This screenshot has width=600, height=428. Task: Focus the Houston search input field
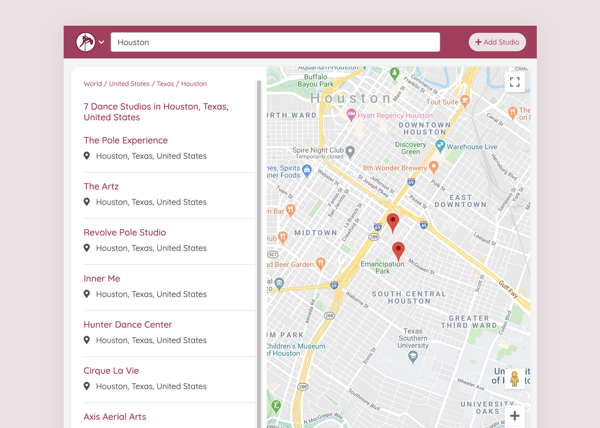[275, 42]
